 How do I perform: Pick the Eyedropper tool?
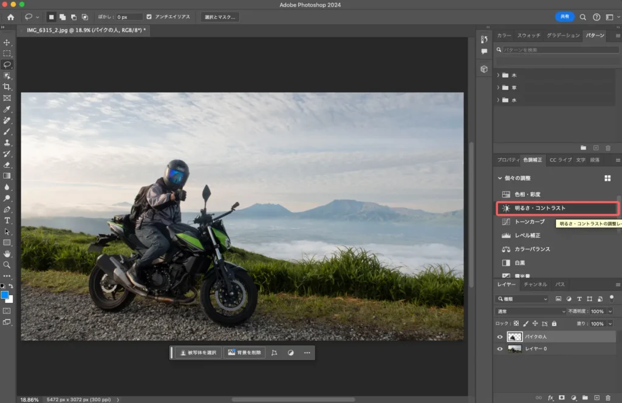7,109
